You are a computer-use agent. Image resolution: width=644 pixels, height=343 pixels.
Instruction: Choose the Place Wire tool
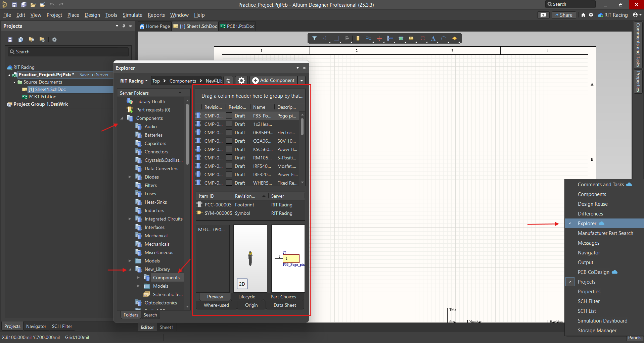pos(369,38)
